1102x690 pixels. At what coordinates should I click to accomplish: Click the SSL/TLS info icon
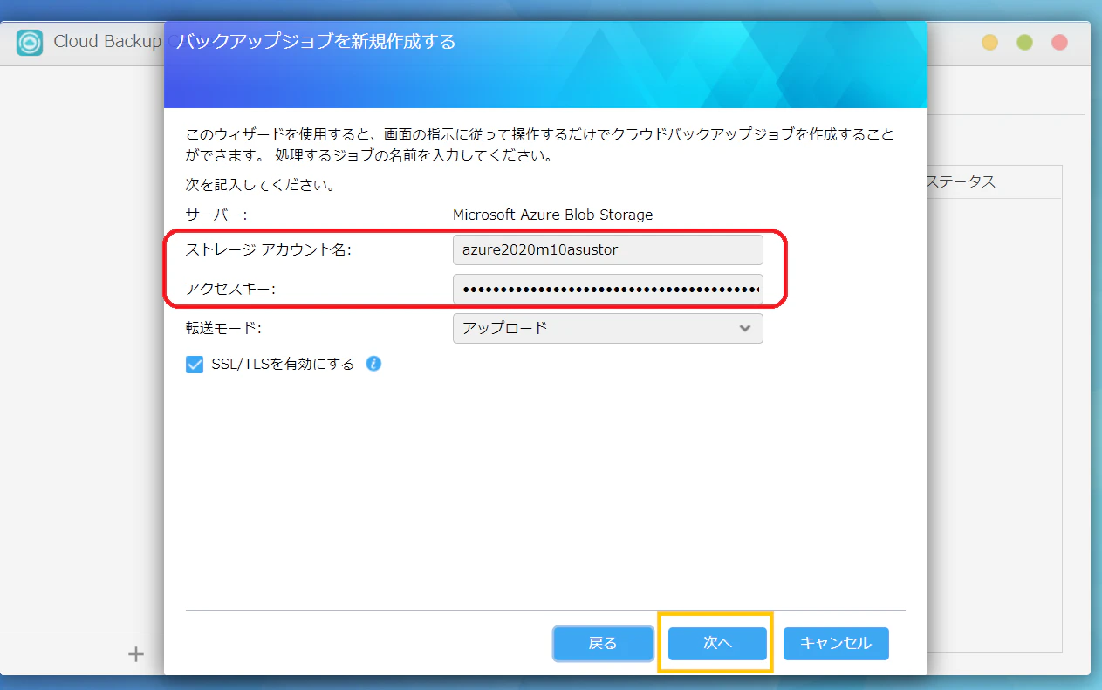tap(373, 364)
